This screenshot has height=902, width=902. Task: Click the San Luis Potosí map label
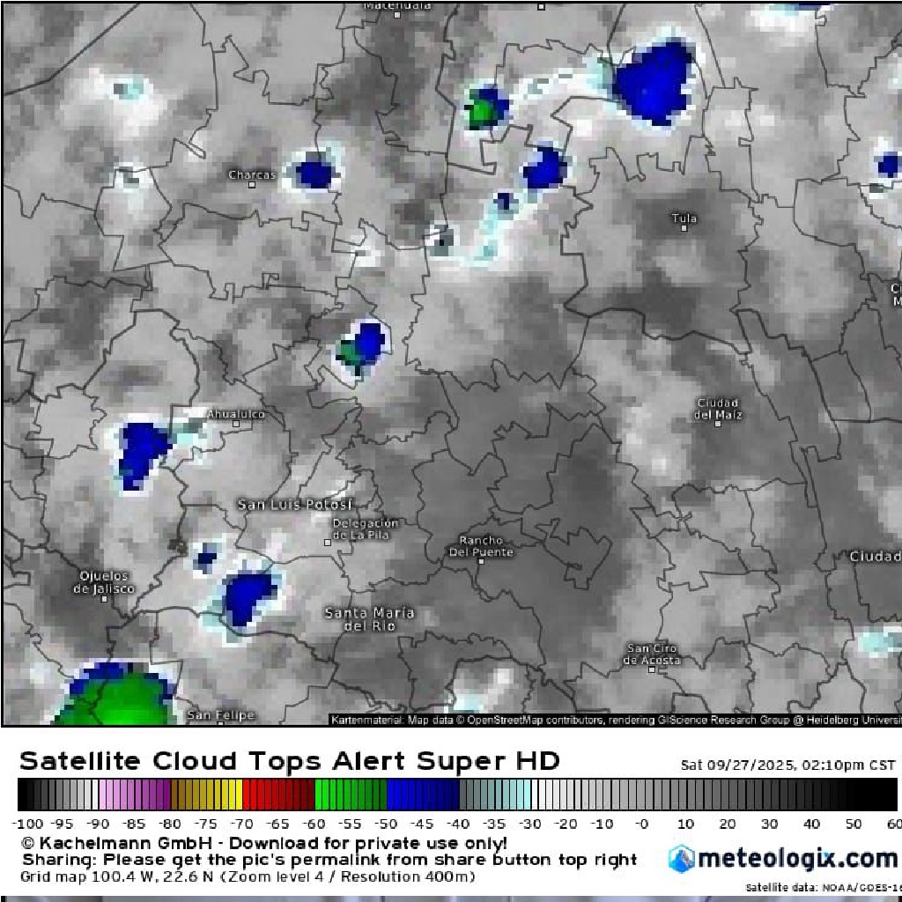point(295,505)
